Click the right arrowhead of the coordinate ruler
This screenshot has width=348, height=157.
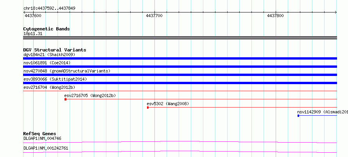(336, 12)
